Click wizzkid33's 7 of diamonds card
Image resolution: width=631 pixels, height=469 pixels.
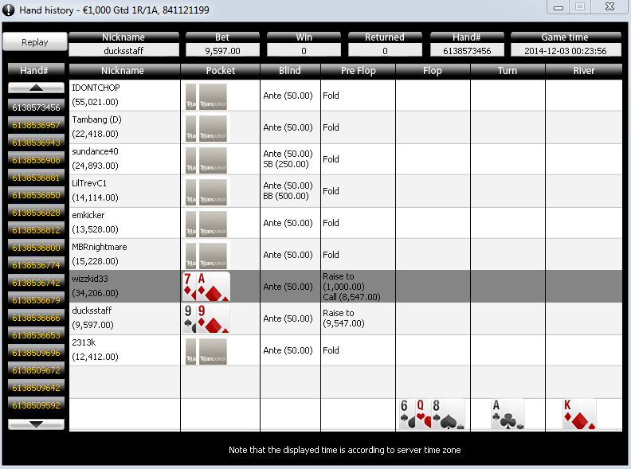[189, 287]
